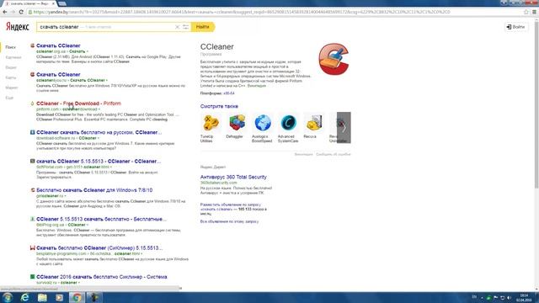Open CCleaner скачать бесплатно на русском link
The height and width of the screenshot is (303, 539).
99,132
